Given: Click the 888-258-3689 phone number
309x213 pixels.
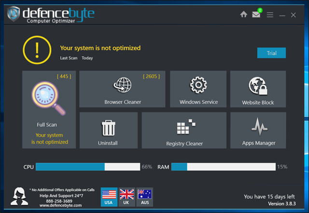Looking at the screenshot, I should pyautogui.click(x=59, y=201).
